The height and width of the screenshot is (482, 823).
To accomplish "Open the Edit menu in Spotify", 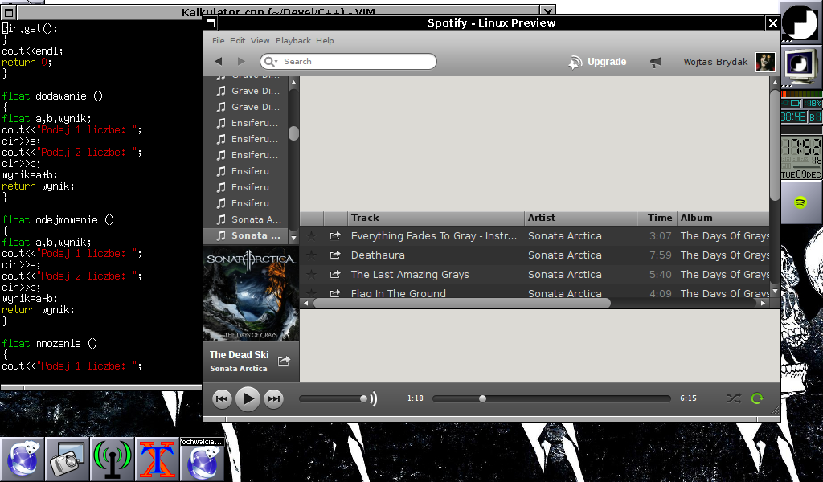I will 237,40.
